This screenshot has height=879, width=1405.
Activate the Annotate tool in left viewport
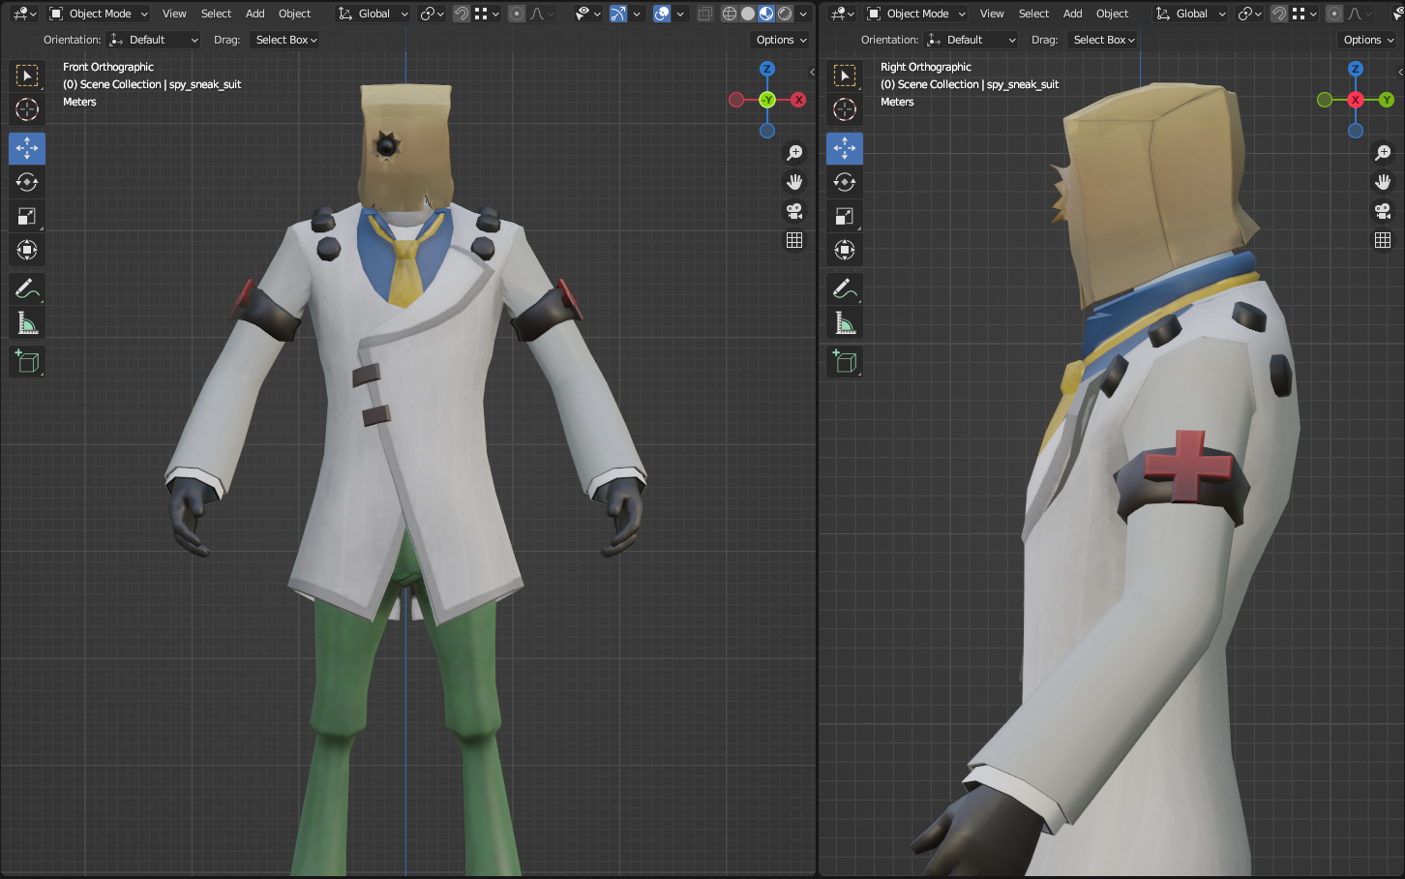click(27, 288)
